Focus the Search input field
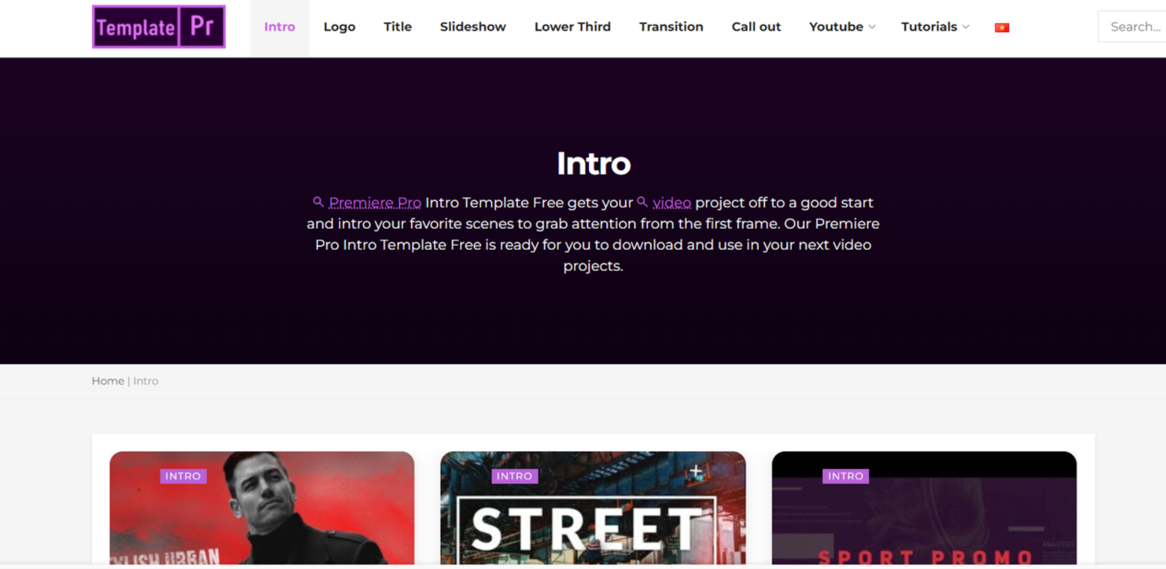Viewport: 1166px width, 569px height. click(x=1134, y=27)
